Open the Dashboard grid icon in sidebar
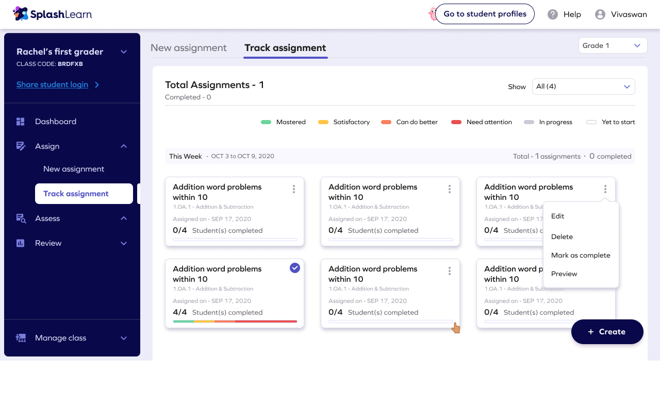The height and width of the screenshot is (408, 660). (21, 122)
